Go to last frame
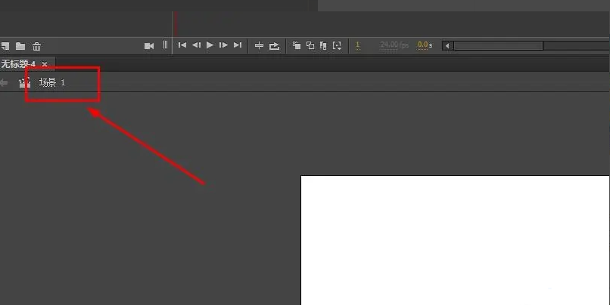 [237, 45]
